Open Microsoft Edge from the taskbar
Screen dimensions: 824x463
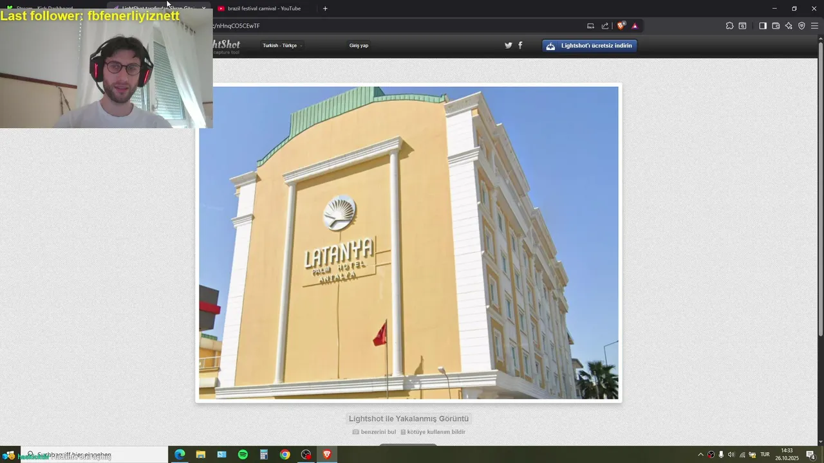coord(180,455)
